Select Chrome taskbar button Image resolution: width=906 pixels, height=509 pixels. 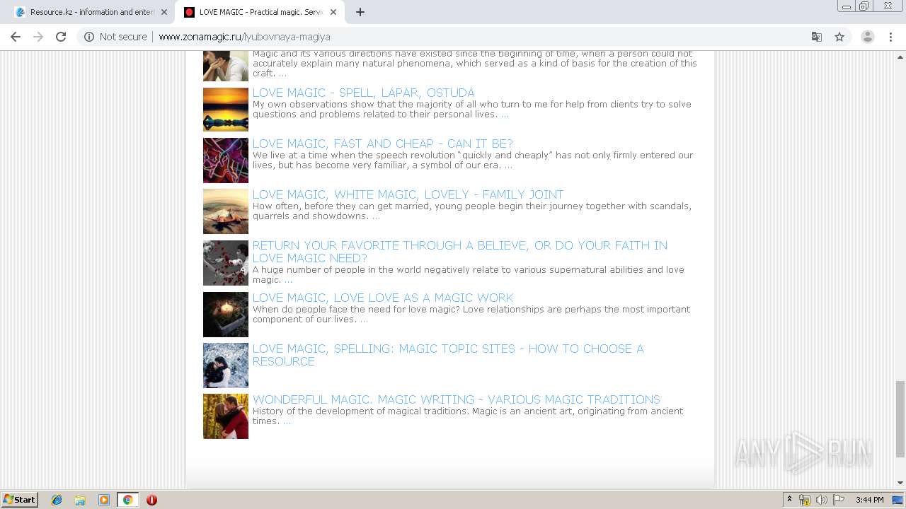127,500
